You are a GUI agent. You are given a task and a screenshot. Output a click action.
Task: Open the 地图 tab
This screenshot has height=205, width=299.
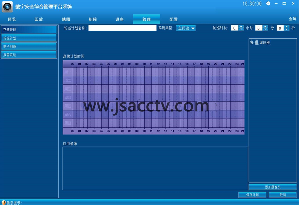pos(66,19)
